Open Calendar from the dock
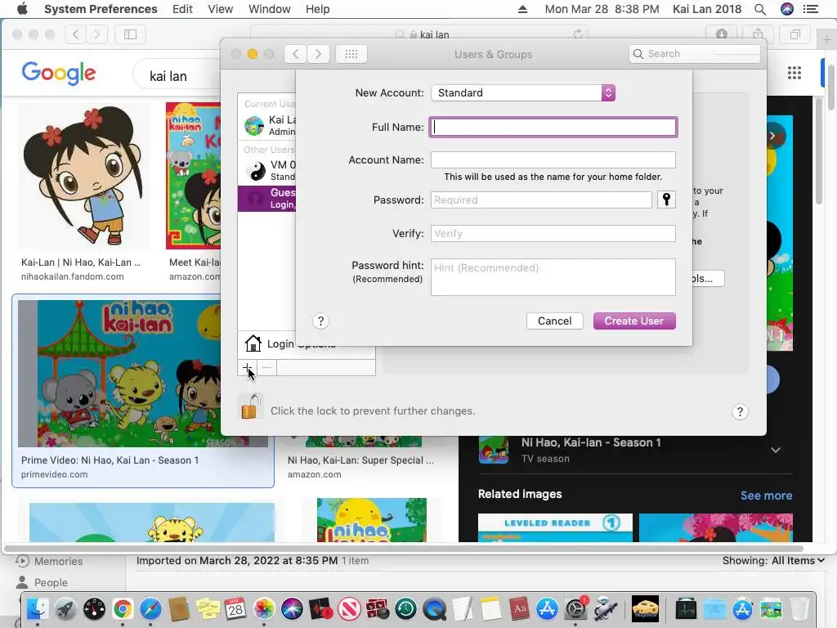The height and width of the screenshot is (628, 837). click(x=235, y=608)
